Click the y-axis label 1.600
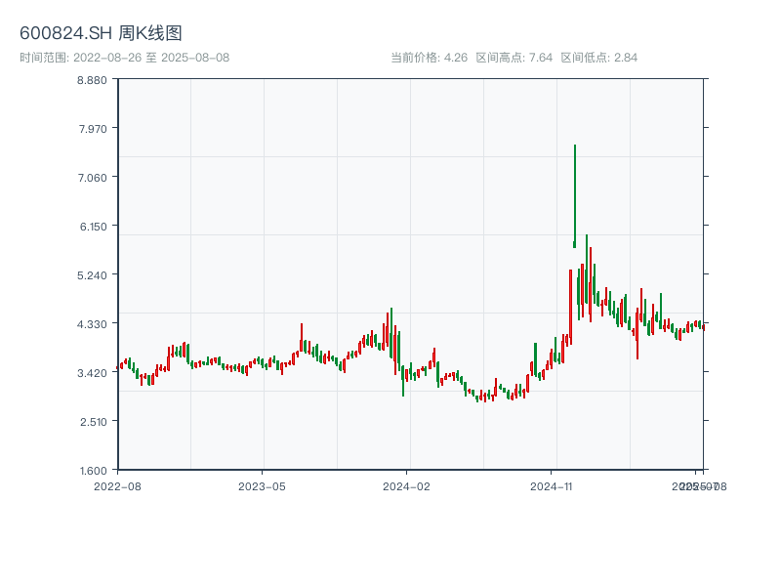The width and height of the screenshot is (781, 586). 94,471
